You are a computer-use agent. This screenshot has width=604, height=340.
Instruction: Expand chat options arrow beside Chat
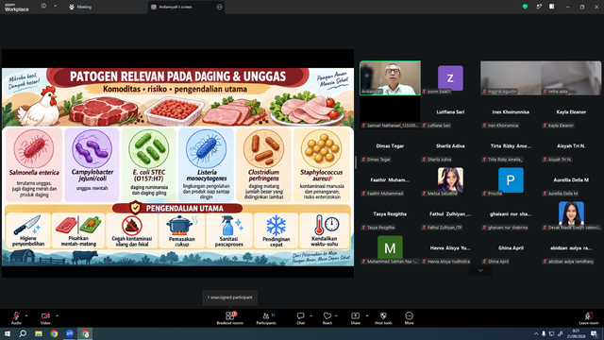(x=310, y=315)
